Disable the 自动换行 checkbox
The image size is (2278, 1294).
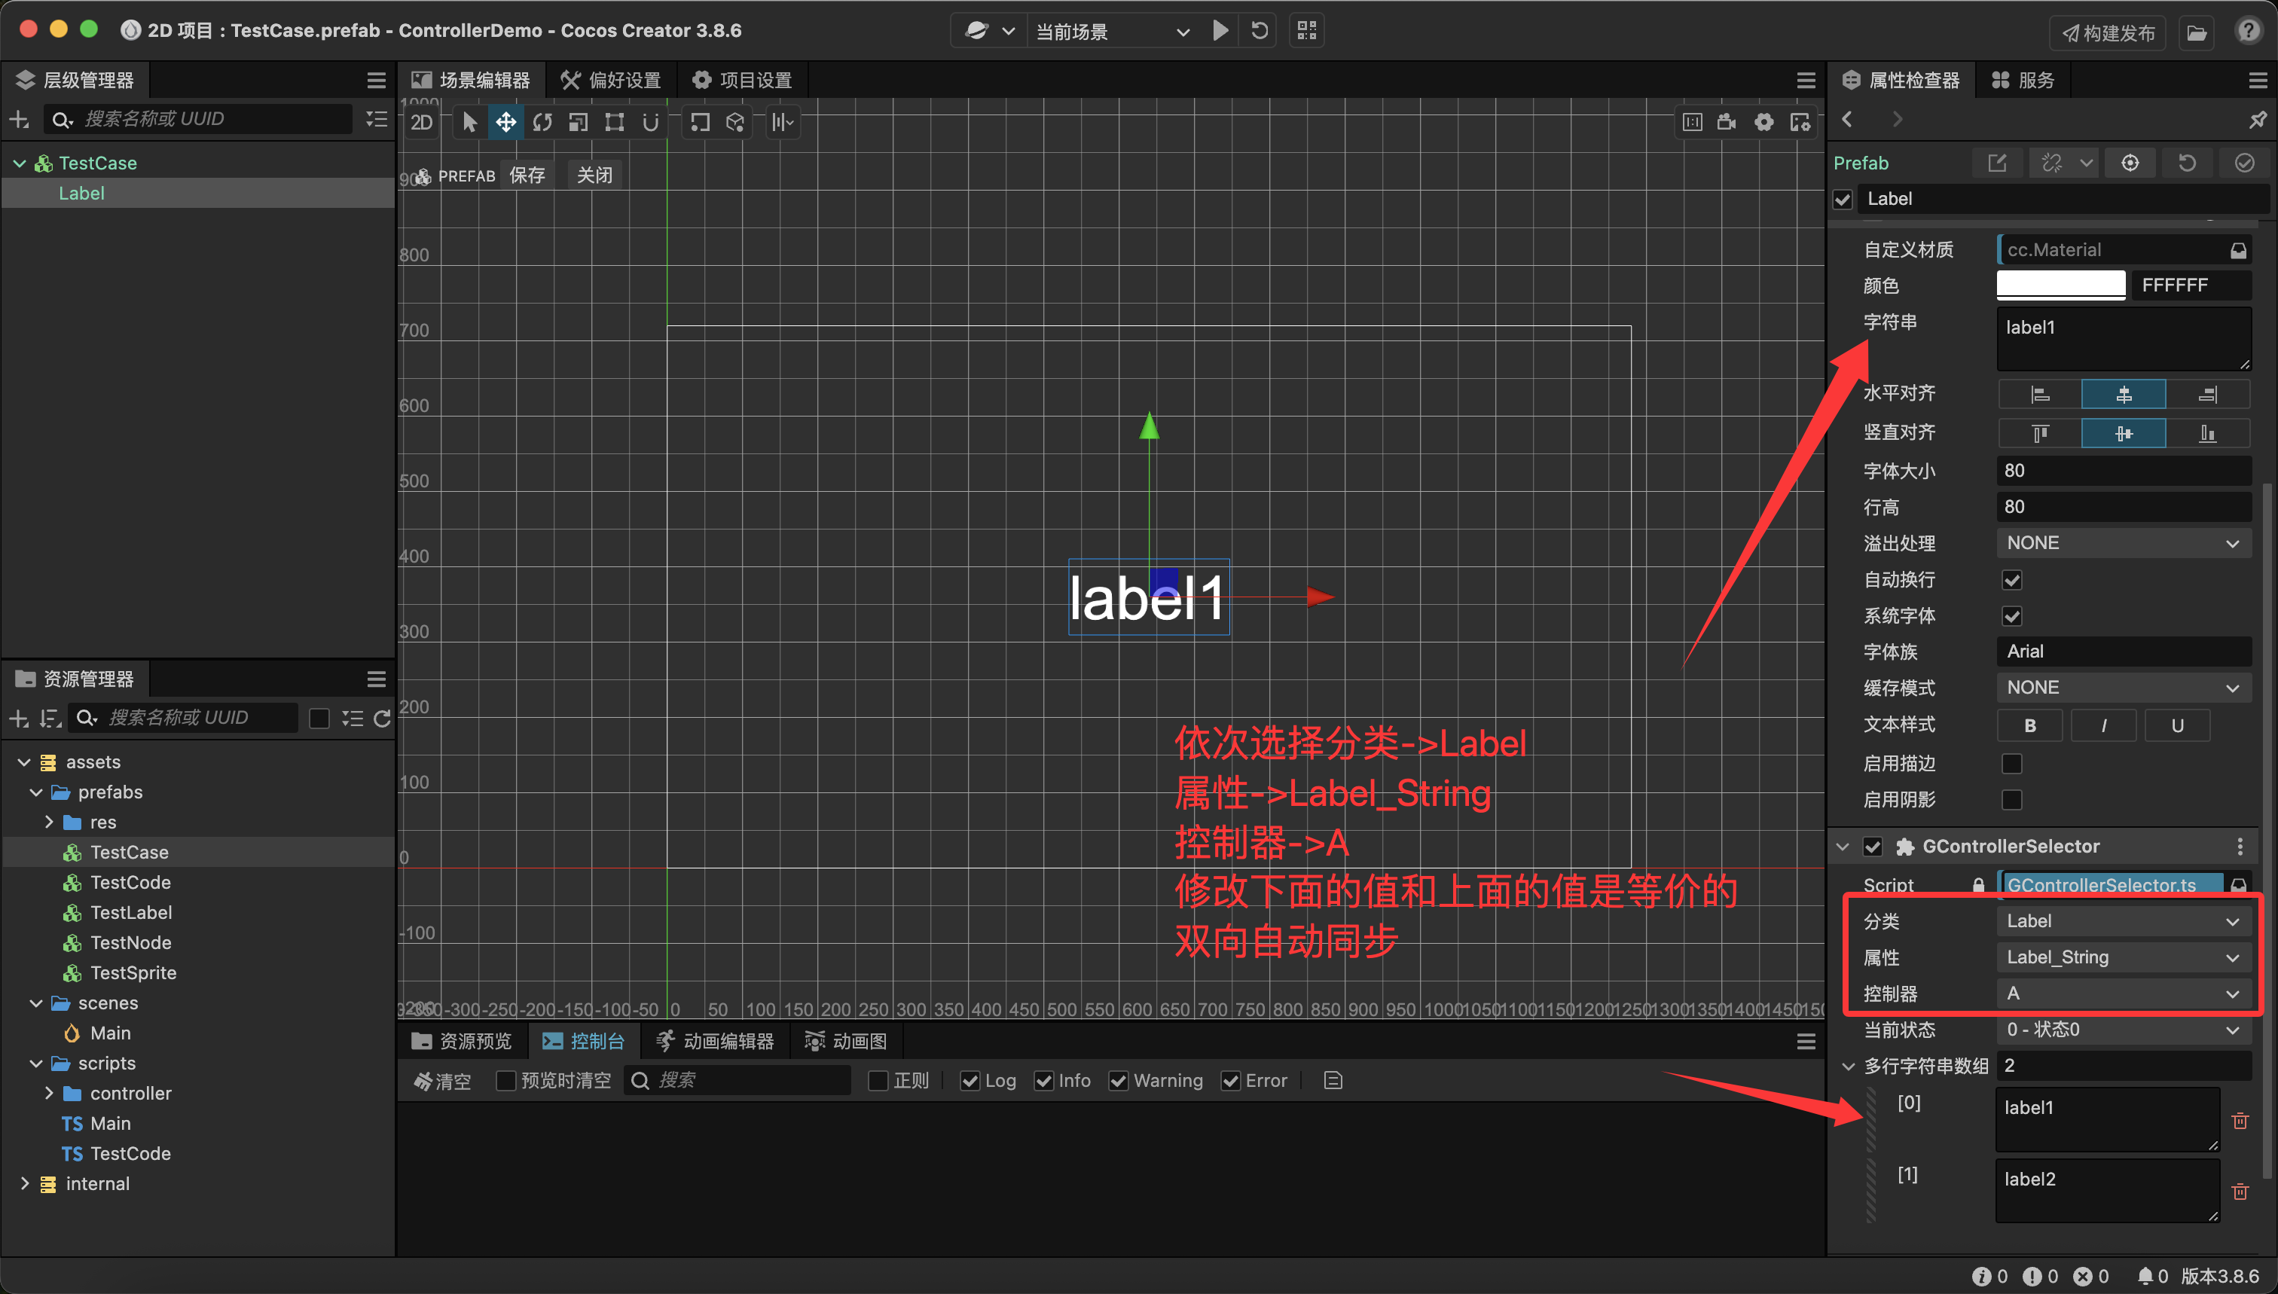pyautogui.click(x=2011, y=581)
